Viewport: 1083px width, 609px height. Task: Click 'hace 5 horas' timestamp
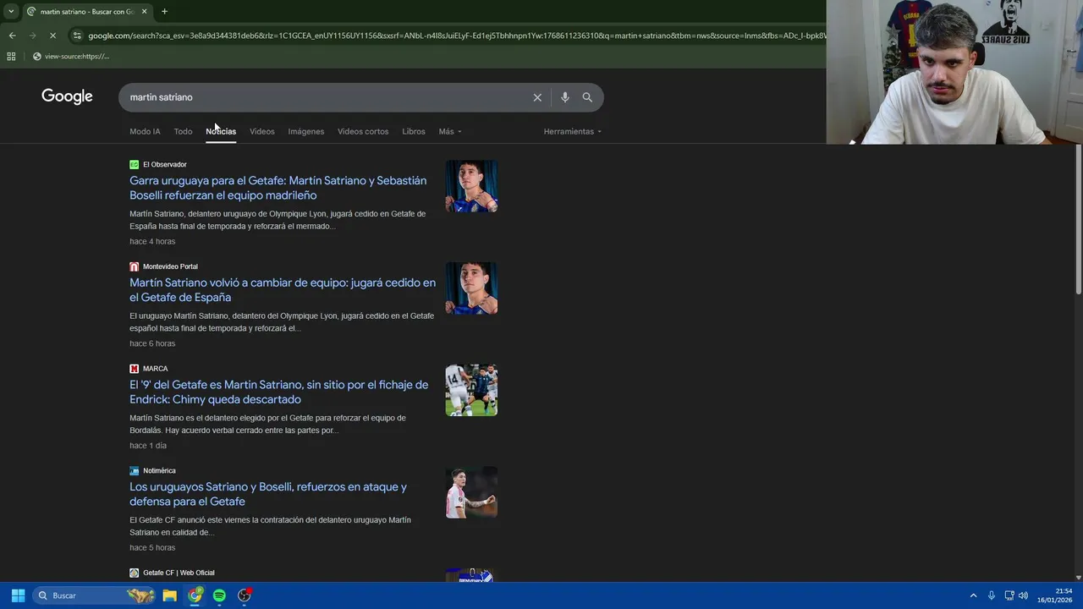152,547
